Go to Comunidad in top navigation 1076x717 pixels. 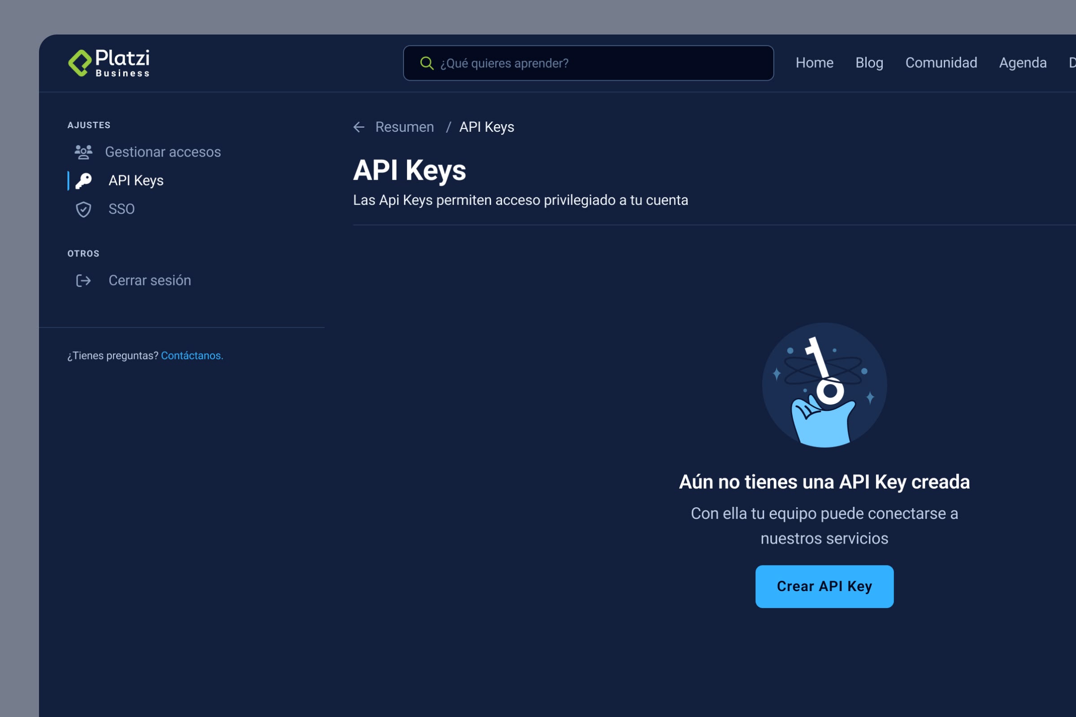(x=941, y=63)
